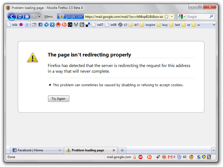Open the Menu button in navigation toolbar
223x167 pixels.
point(49,17)
